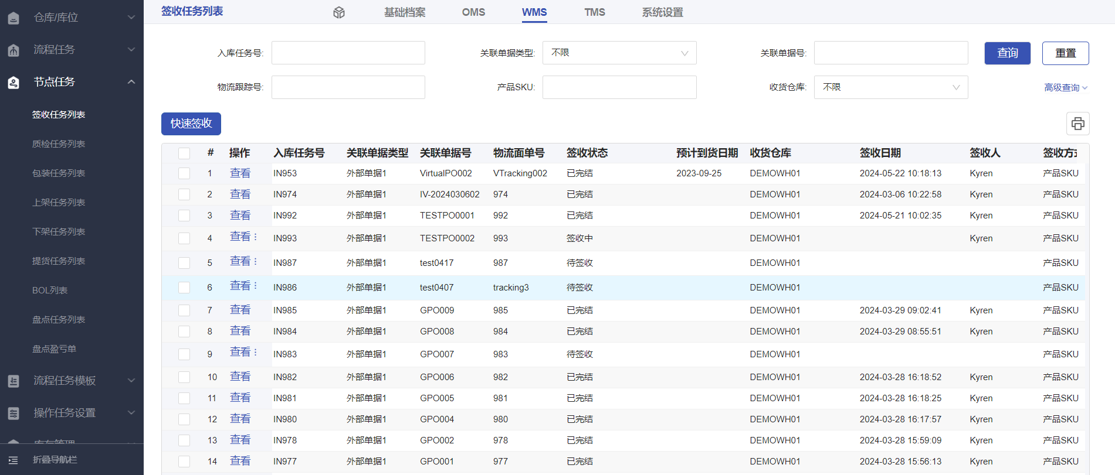Open 质检任务列表 in sidebar
Image resolution: width=1115 pixels, height=475 pixels.
[x=59, y=144]
